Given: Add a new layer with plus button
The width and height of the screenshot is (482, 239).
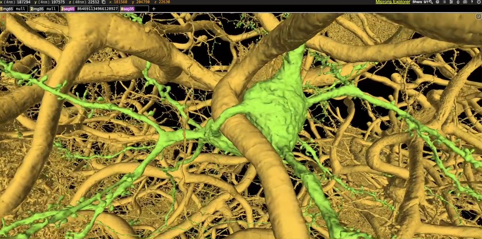Looking at the screenshot, I should [153, 8].
